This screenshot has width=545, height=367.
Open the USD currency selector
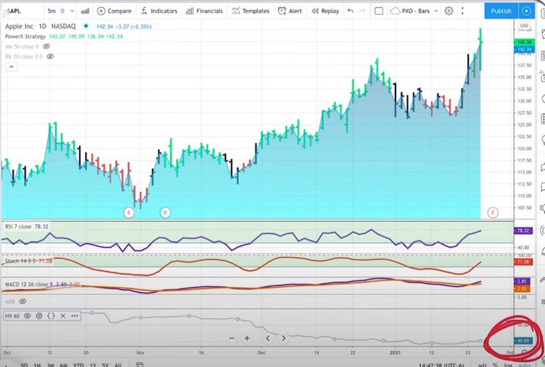[x=524, y=26]
